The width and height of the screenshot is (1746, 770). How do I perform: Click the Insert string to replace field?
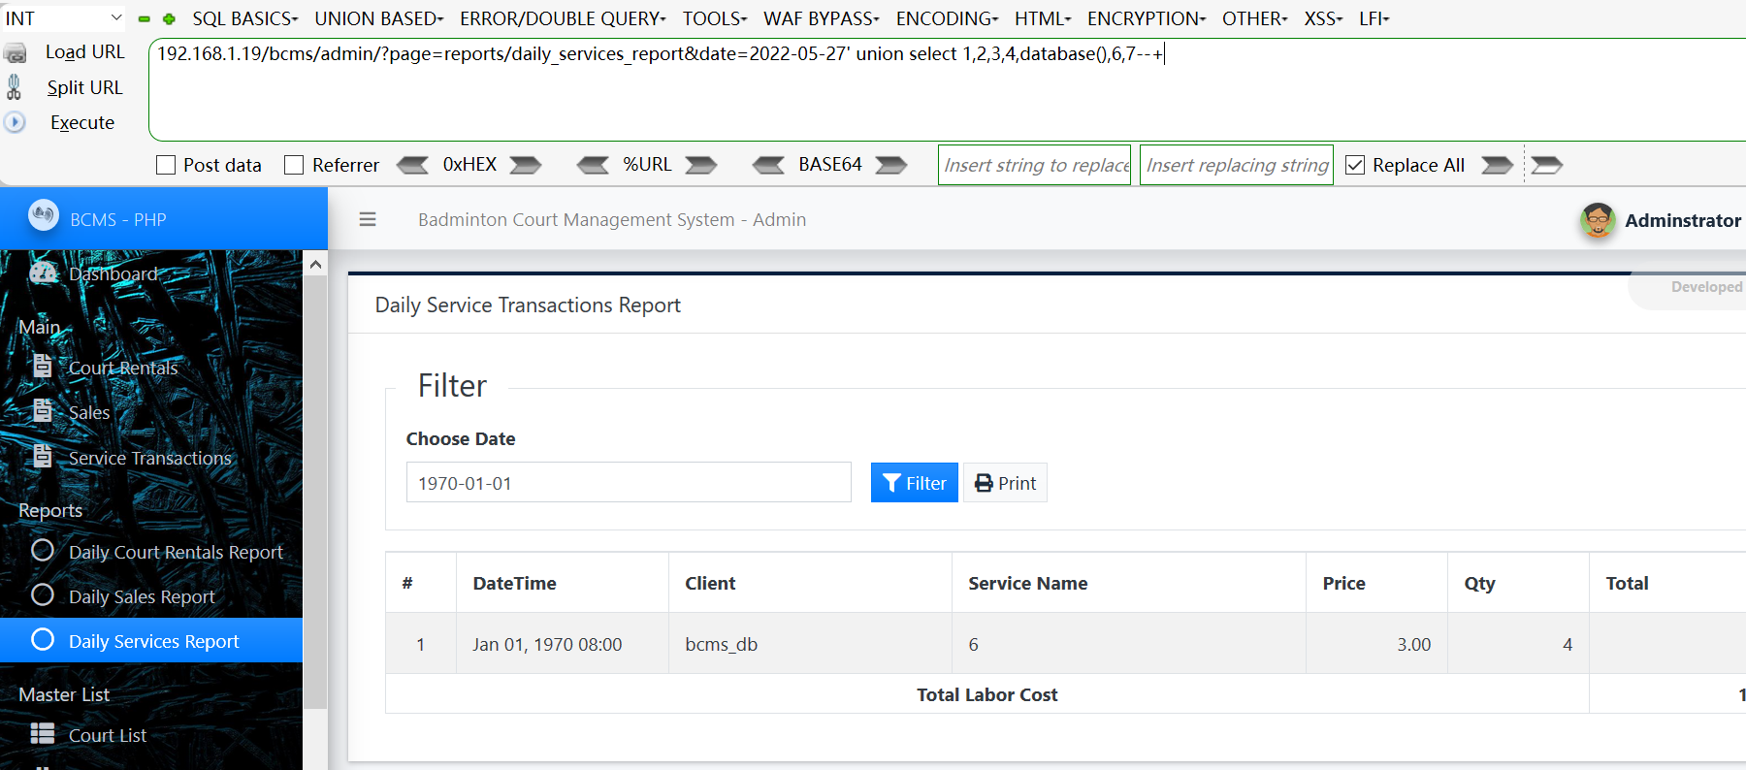(x=1035, y=165)
